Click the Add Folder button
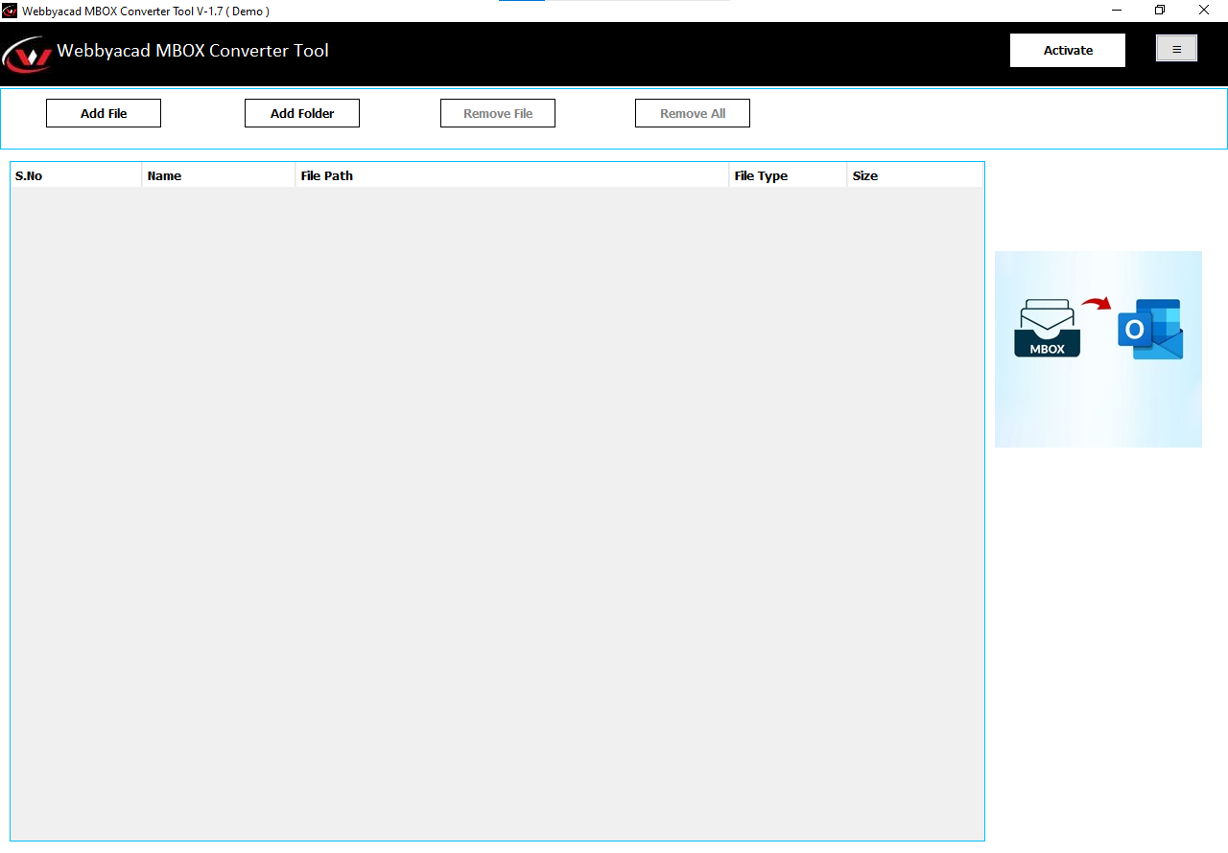 301,112
